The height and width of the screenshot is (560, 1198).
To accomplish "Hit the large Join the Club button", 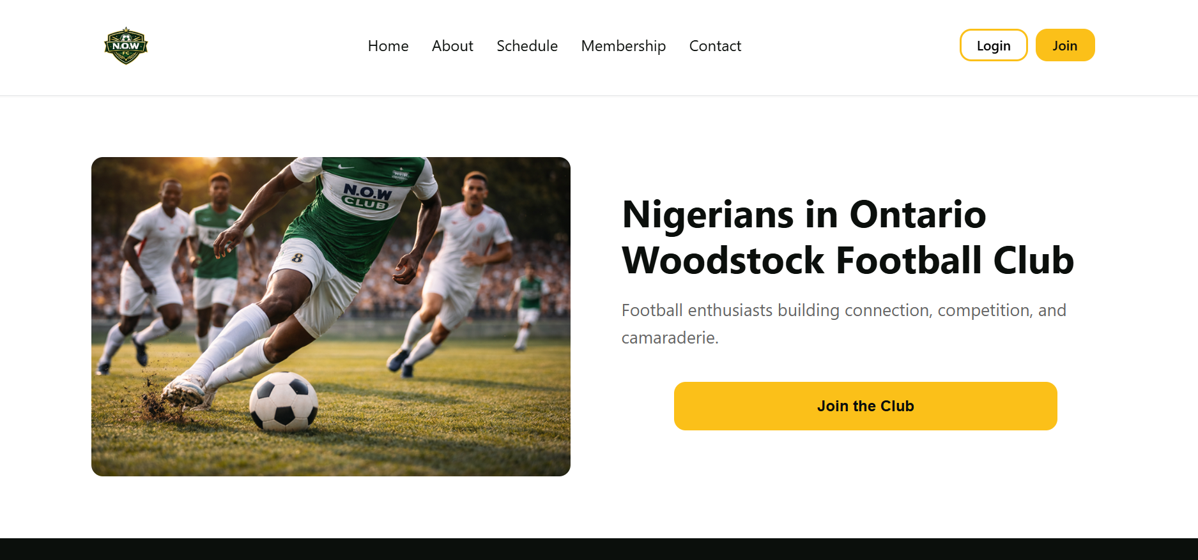I will click(x=865, y=405).
